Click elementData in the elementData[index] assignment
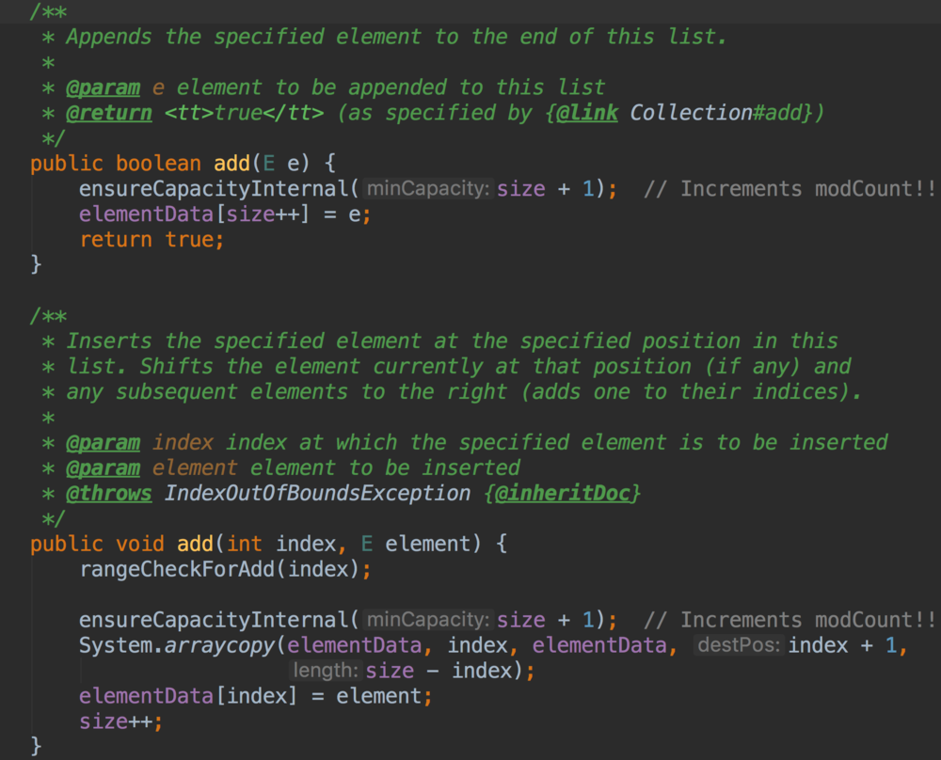941x760 pixels. click(x=146, y=696)
